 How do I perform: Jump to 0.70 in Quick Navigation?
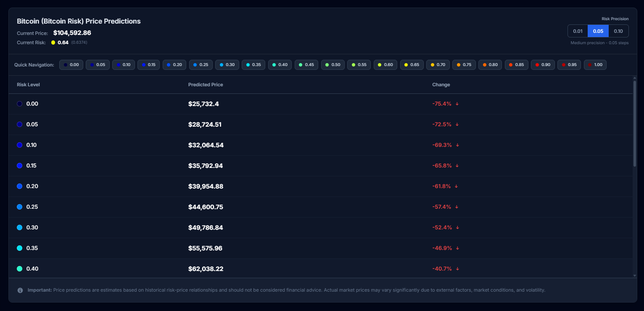pyautogui.click(x=438, y=65)
